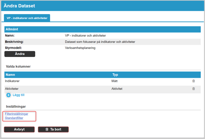Open the Standardfilter link

tap(14, 118)
